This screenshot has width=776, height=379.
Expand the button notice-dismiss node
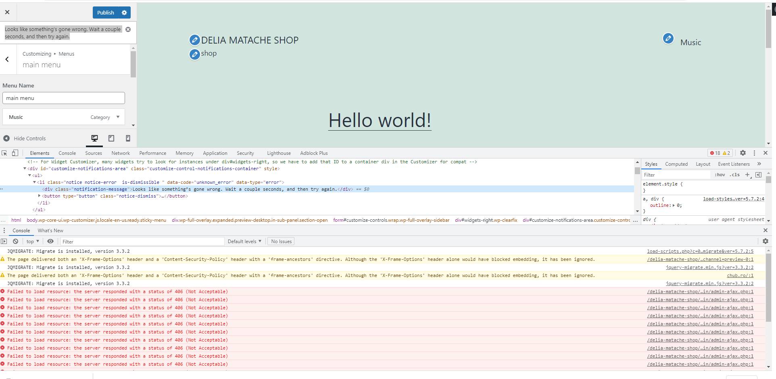point(39,196)
